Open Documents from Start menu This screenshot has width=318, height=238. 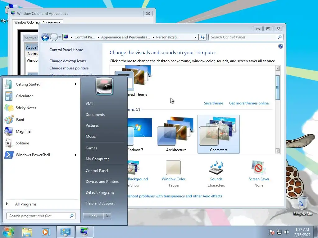[x=95, y=115]
